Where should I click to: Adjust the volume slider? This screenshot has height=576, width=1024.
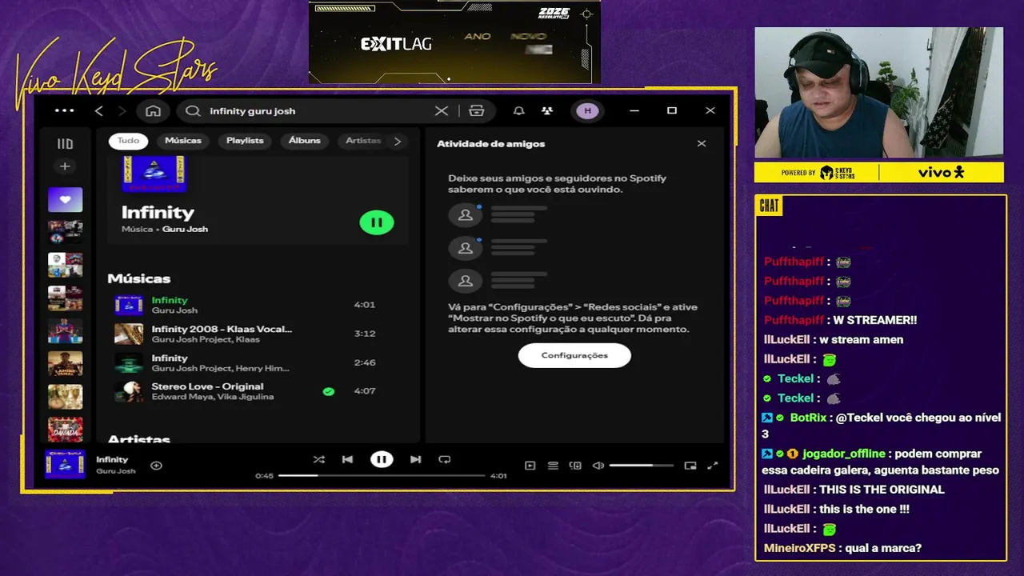[641, 466]
